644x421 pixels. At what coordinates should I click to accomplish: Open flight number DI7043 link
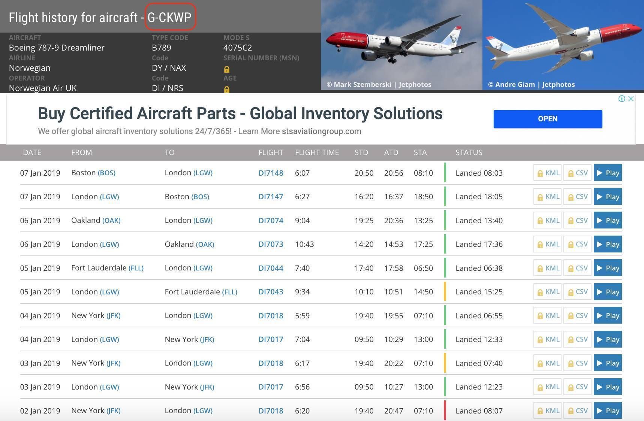click(271, 292)
